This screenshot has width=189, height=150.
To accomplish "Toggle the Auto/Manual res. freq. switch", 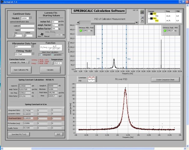I will [42, 34].
